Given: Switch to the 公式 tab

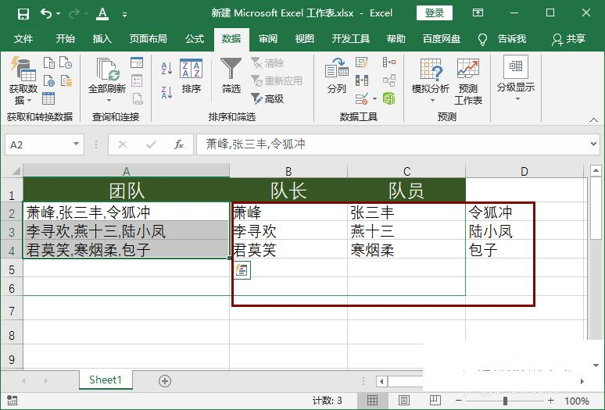Looking at the screenshot, I should pos(195,38).
